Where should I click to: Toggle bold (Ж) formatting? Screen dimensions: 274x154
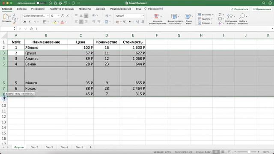tap(25, 22)
